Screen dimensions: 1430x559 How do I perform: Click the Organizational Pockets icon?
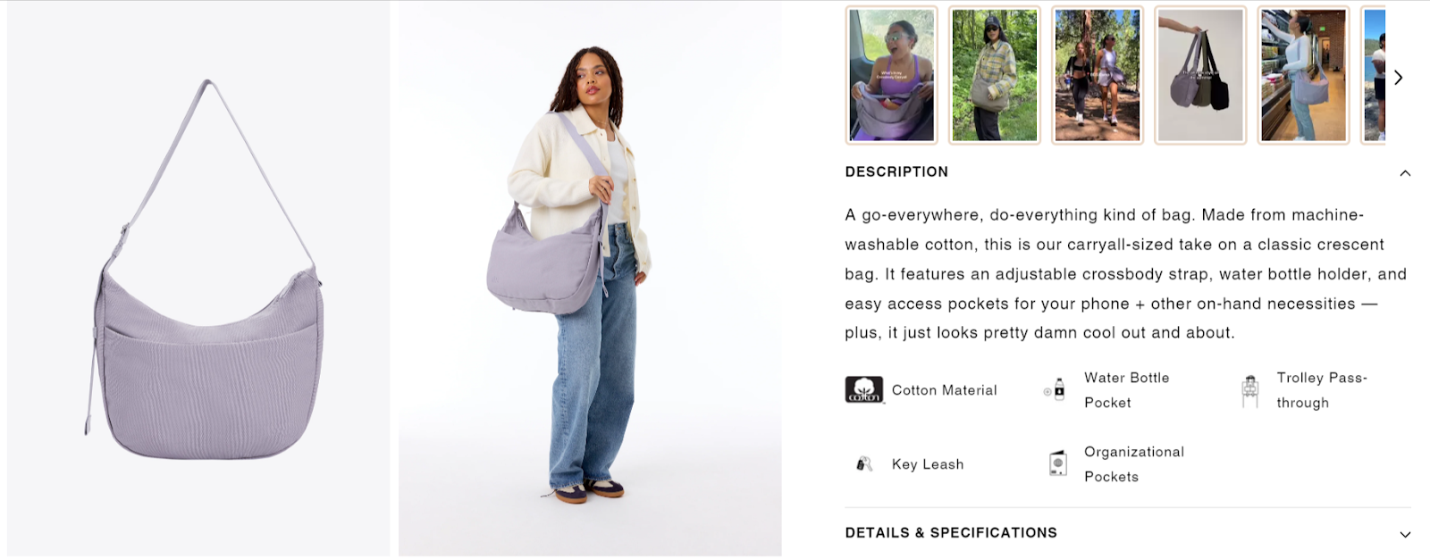point(1058,463)
